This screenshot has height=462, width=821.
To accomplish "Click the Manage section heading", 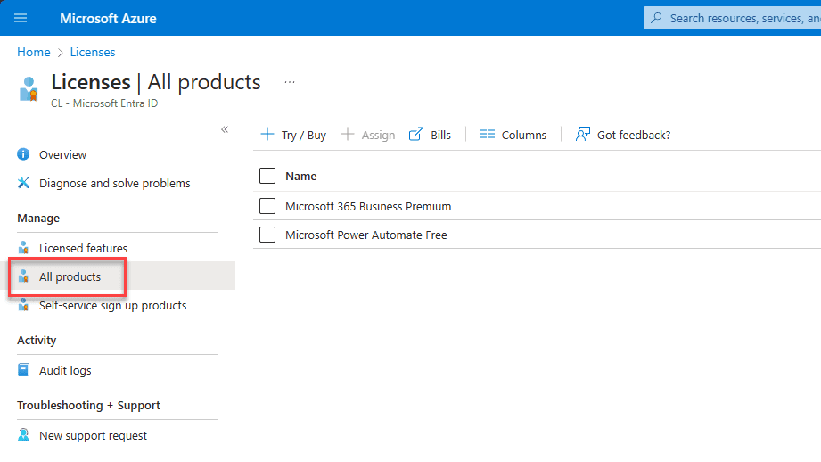I will [x=38, y=218].
